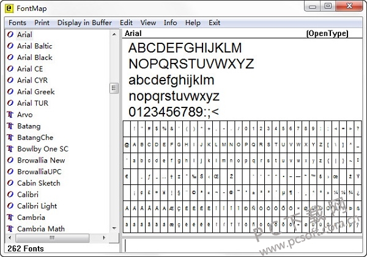Select the Arial font in list
Viewport: 367px width, 257px height.
[24, 35]
